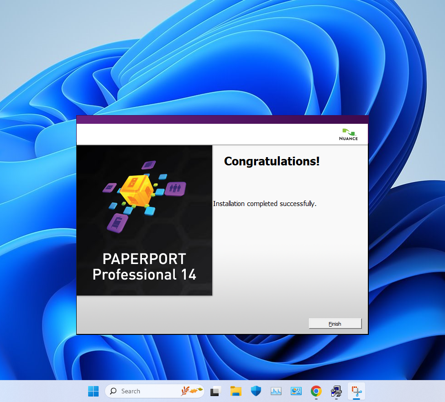Launch Google Chrome from the taskbar

tap(316, 391)
